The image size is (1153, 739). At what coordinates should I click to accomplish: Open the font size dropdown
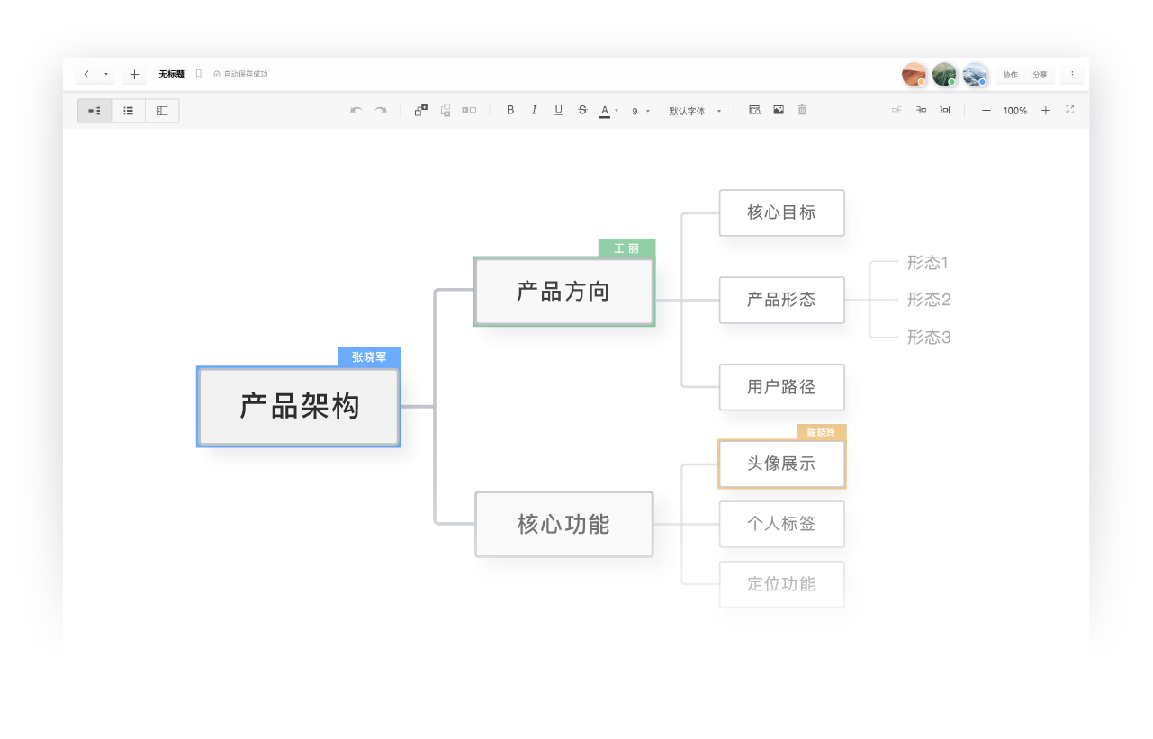(641, 110)
